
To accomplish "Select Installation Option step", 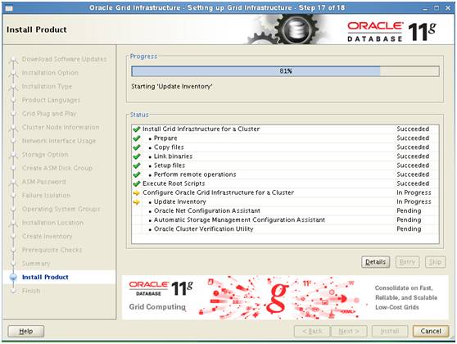I will tap(51, 73).
